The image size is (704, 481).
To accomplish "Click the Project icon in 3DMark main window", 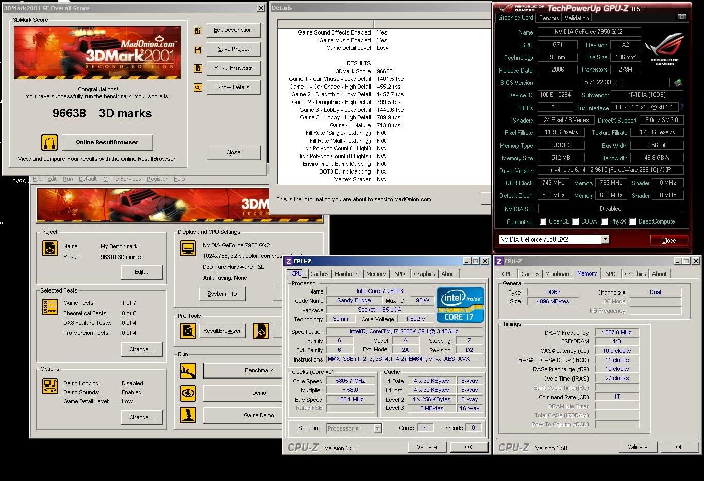I will pyautogui.click(x=50, y=248).
